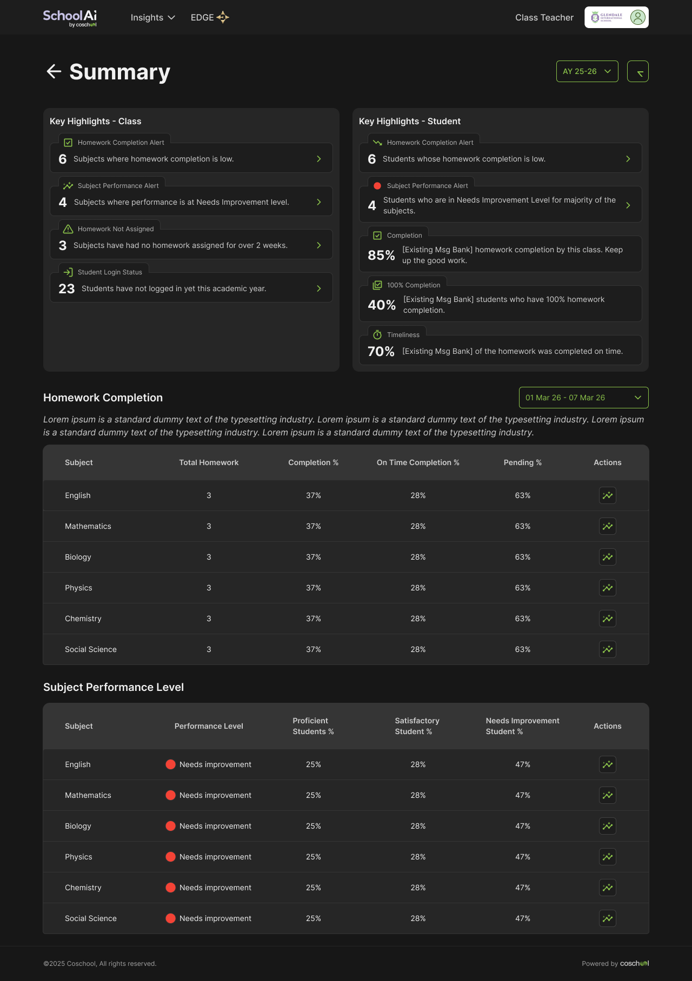Open Physics action icon in Subject Performance Level
The image size is (692, 981).
(608, 857)
